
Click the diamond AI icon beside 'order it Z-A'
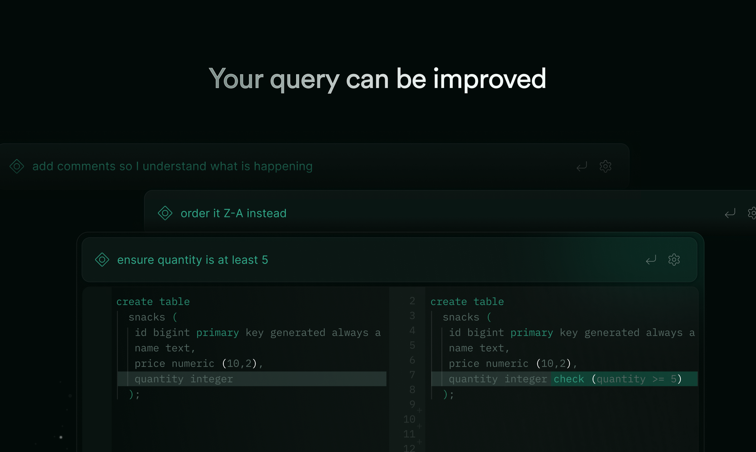(165, 213)
